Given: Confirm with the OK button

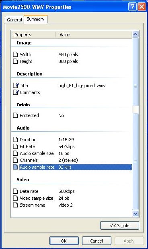Looking at the screenshot, I should (x=64, y=241).
